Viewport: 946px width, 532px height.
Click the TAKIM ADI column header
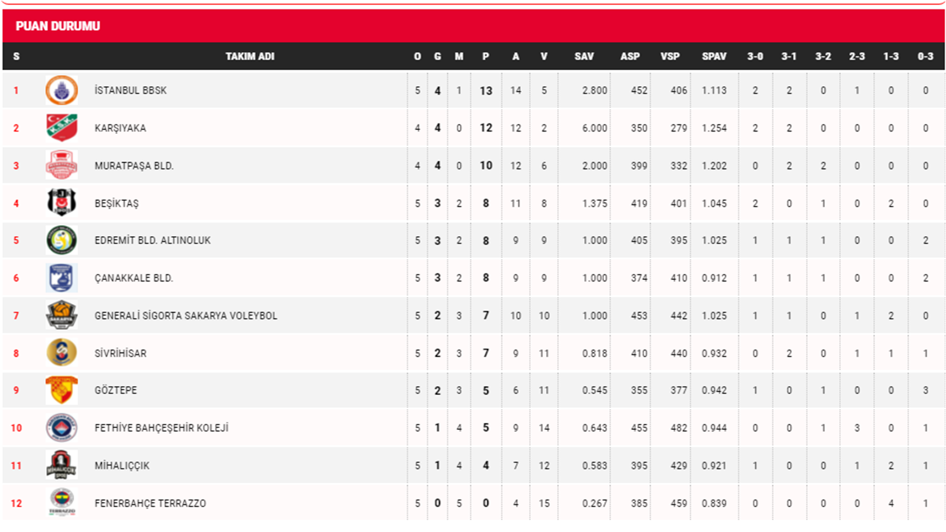pyautogui.click(x=250, y=57)
